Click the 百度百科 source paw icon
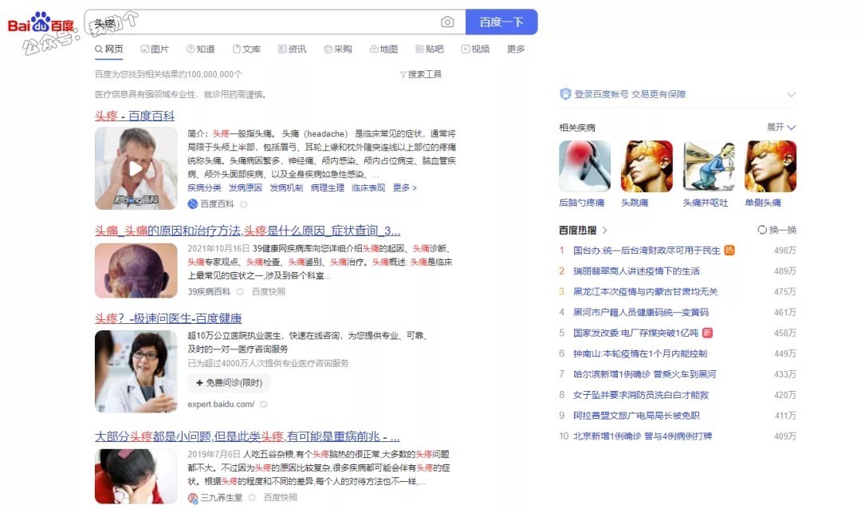The image size is (861, 509). tap(193, 204)
